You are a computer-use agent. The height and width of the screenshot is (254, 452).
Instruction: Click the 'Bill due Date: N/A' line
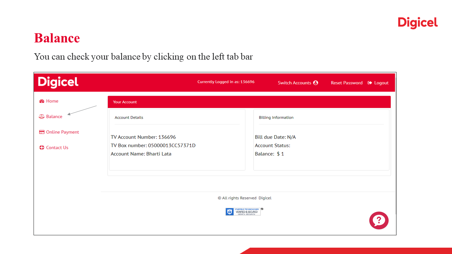[275, 137]
